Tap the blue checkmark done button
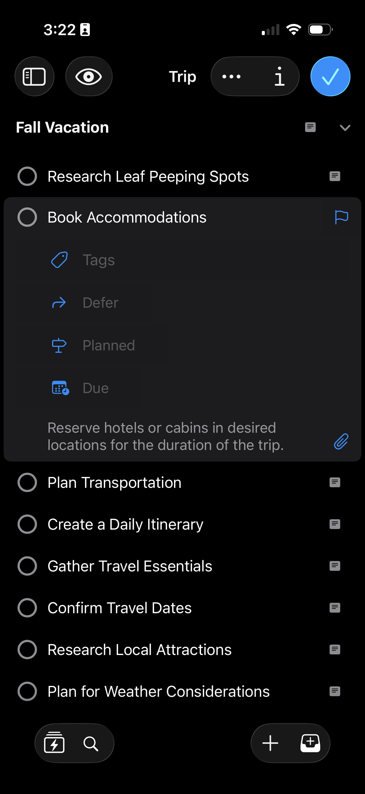Image resolution: width=365 pixels, height=794 pixels. pyautogui.click(x=330, y=76)
